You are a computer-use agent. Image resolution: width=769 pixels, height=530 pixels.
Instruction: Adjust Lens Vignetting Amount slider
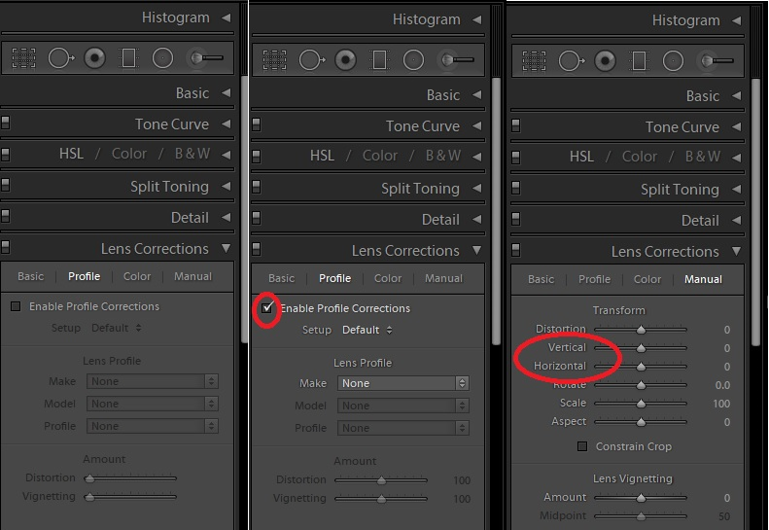point(641,498)
